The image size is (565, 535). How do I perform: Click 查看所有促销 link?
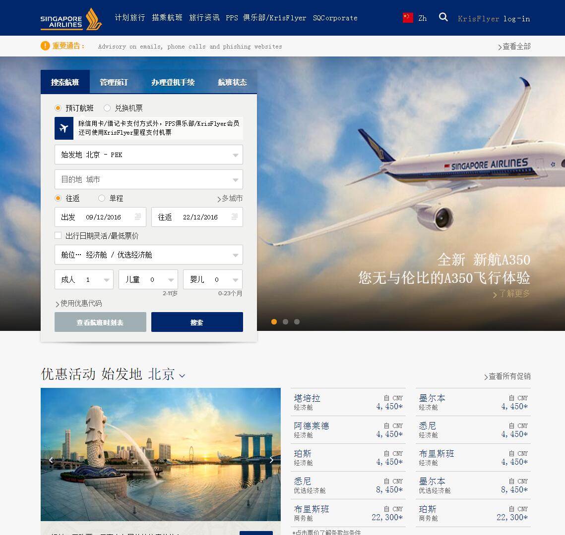pos(507,376)
